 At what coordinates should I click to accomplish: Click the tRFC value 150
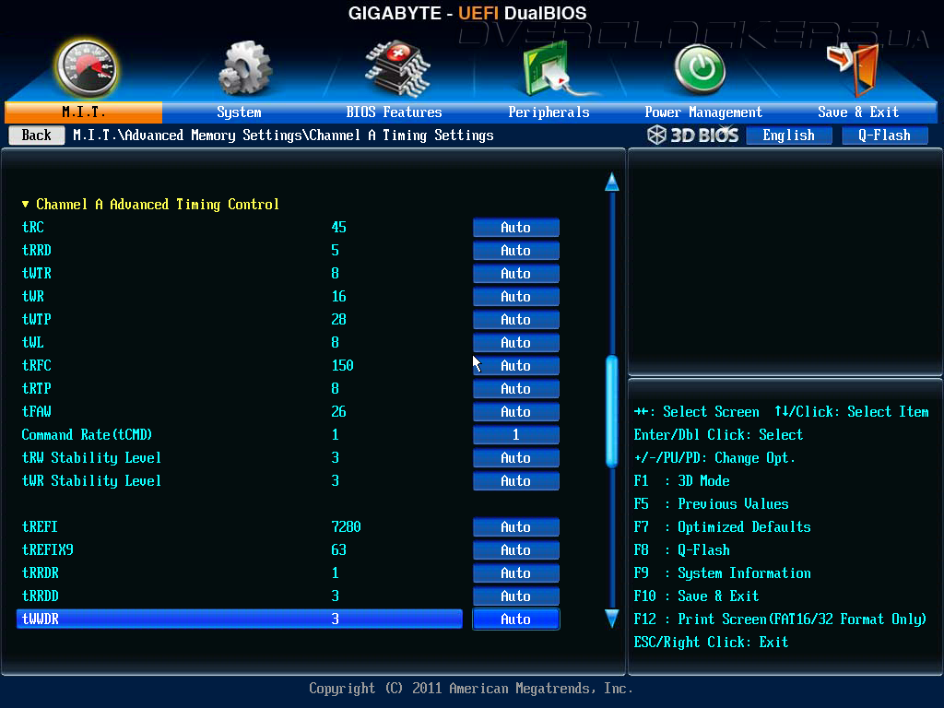(x=343, y=365)
